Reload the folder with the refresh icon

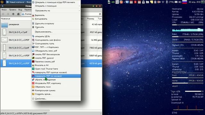(100, 14)
